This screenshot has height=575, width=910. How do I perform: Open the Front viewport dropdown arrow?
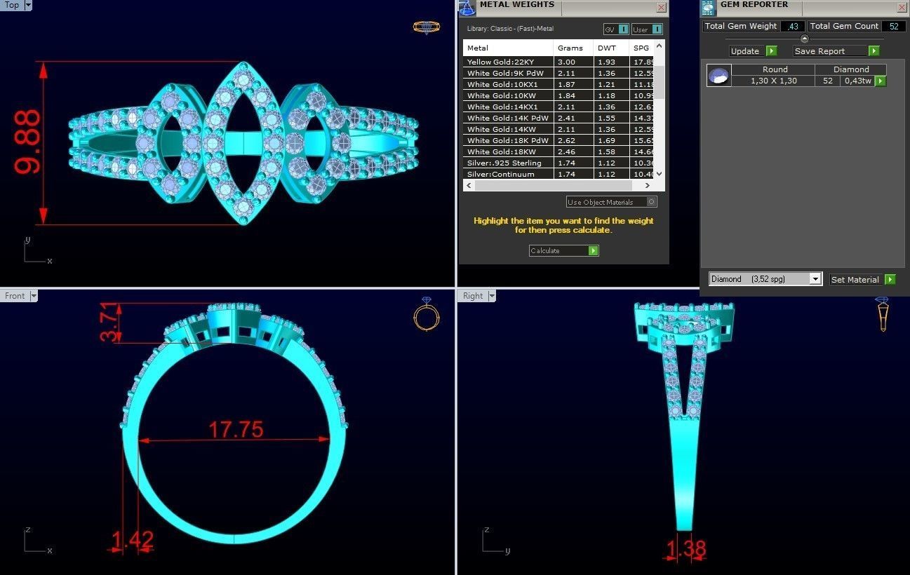(x=33, y=296)
